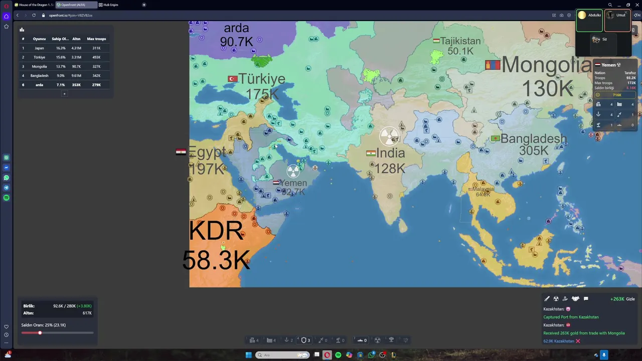Image resolution: width=642 pixels, height=361 pixels.
Task: Sort leaderboard by Altın column
Action: (76, 39)
